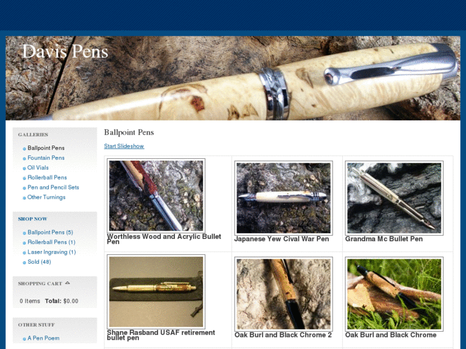Open the Other Turnings gallery
466x349 pixels.
(46, 197)
